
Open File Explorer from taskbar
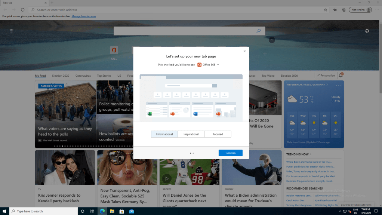[x=112, y=211]
